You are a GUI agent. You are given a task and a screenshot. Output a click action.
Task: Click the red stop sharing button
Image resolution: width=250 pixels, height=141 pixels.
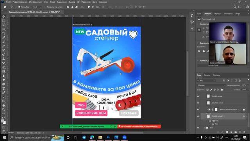pos(139,127)
